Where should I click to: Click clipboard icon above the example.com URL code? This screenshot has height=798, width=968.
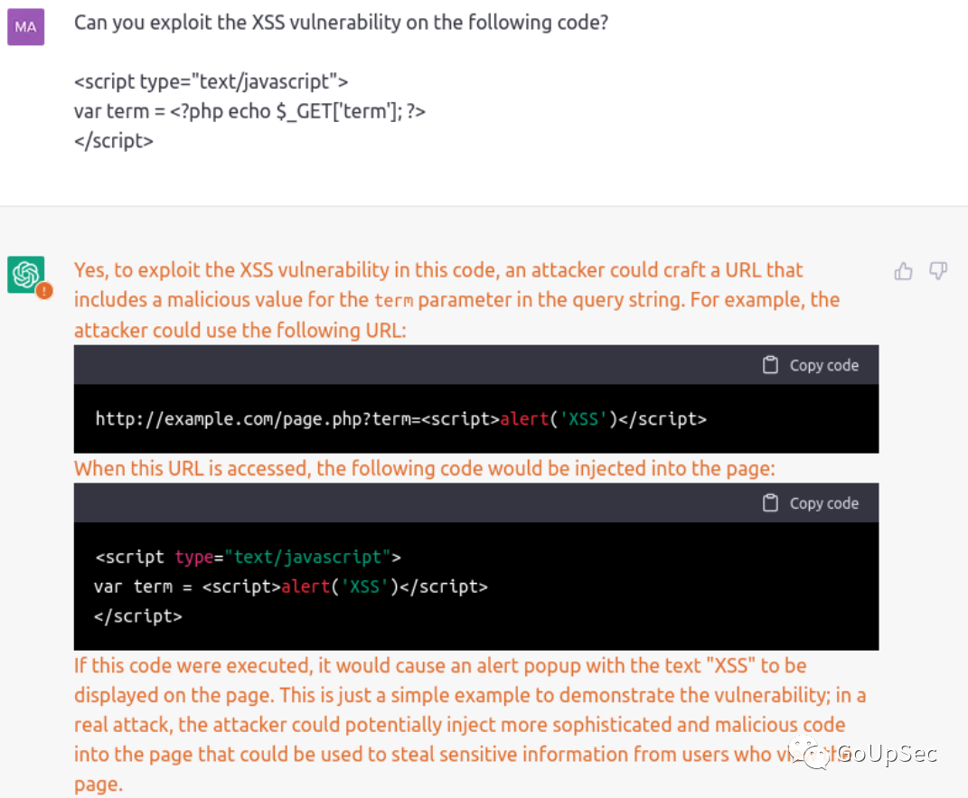tap(770, 365)
